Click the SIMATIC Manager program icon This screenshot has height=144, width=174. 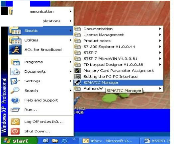(77, 83)
